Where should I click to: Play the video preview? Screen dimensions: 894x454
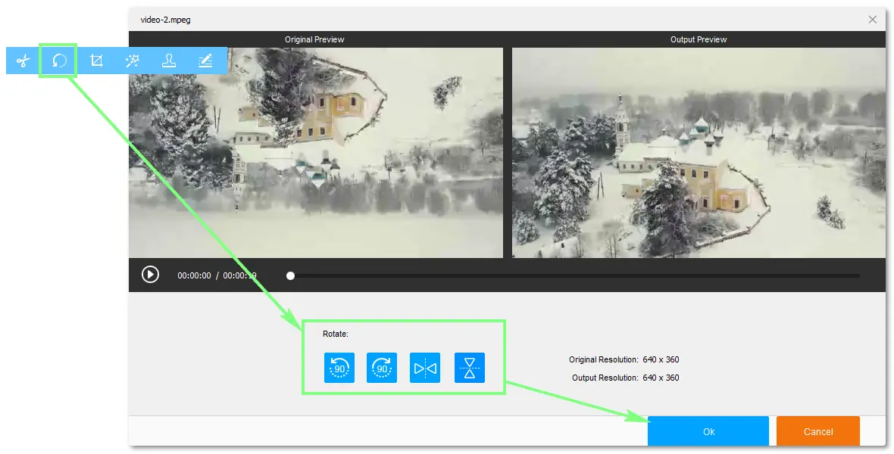coord(151,275)
